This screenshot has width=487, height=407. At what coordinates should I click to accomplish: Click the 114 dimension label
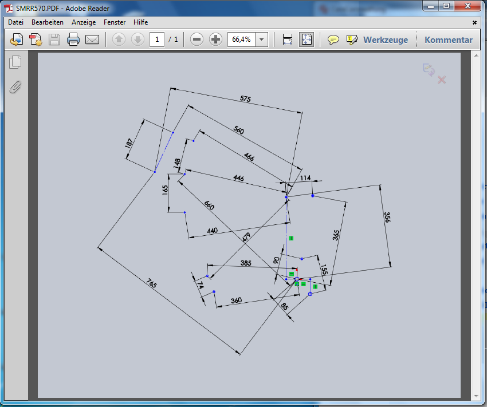point(305,178)
